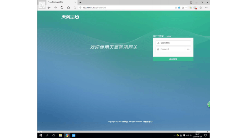Select the 中国电信智能网关 tab
This screenshot has height=138, width=247.
point(62,2)
